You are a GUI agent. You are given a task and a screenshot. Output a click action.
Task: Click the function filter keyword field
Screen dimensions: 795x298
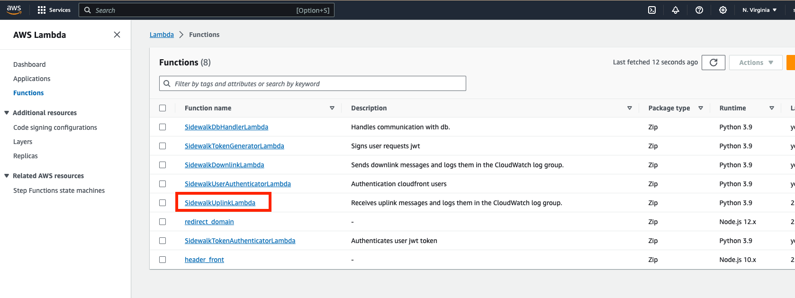[313, 83]
